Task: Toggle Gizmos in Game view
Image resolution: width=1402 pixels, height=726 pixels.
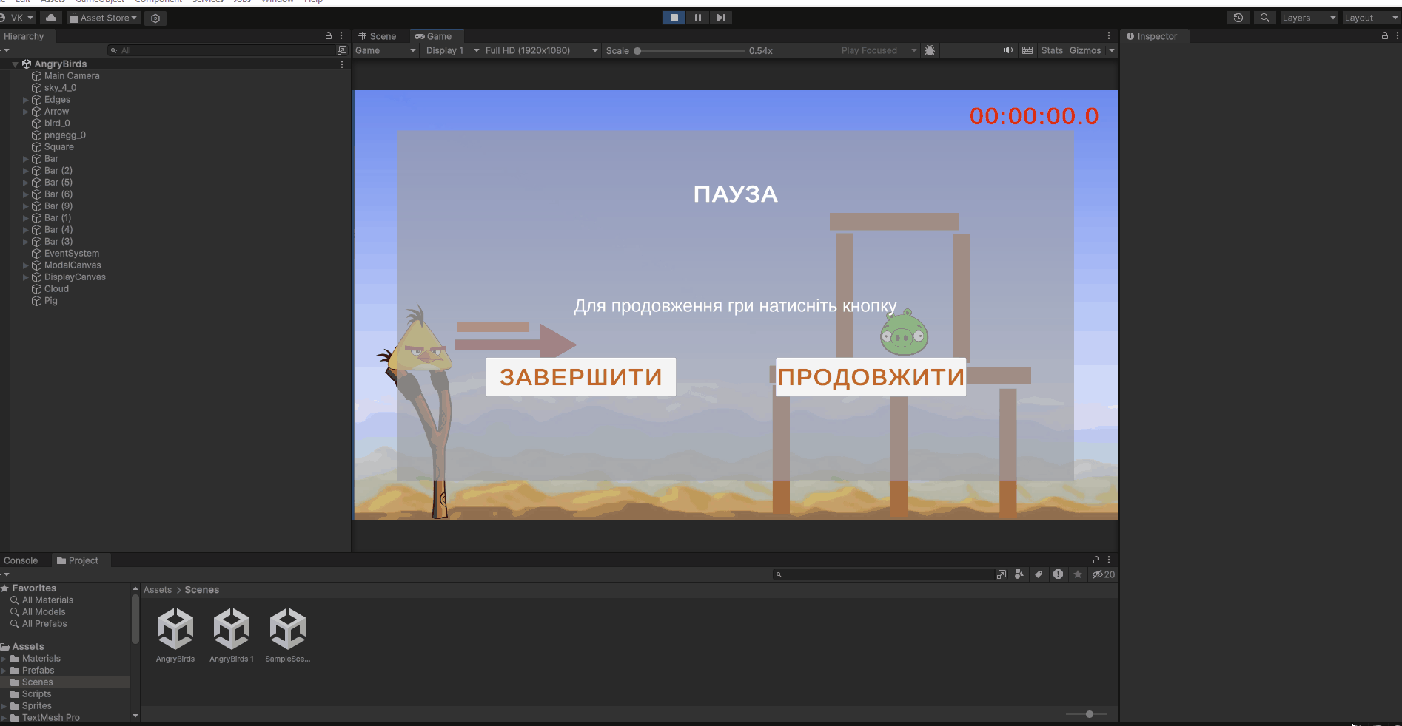Action: coord(1085,50)
